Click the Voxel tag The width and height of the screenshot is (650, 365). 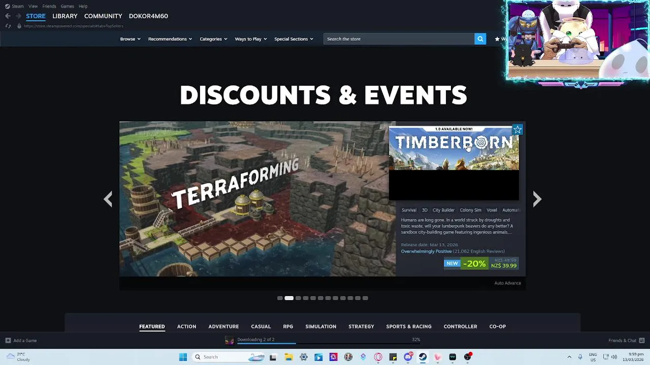click(x=492, y=210)
